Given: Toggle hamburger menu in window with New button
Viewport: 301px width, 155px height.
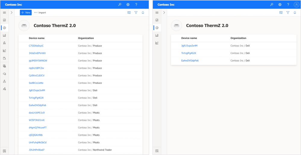Looking at the screenshot, I should pyautogui.click(x=5, y=13).
